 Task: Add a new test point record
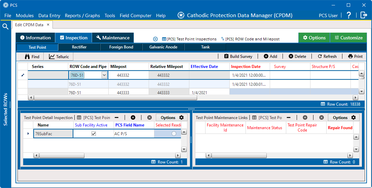270,57
